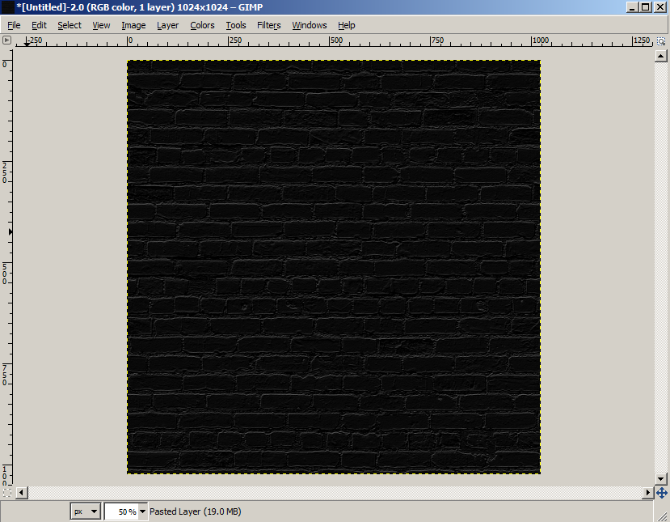The image size is (670, 522).
Task: Toggle Quick Mask at bottom-left corner
Action: pyautogui.click(x=6, y=493)
